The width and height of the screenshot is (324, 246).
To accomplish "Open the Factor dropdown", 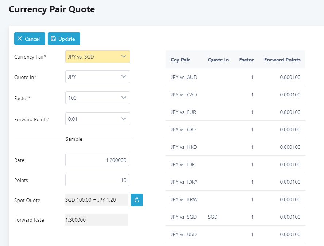I will (x=97, y=98).
